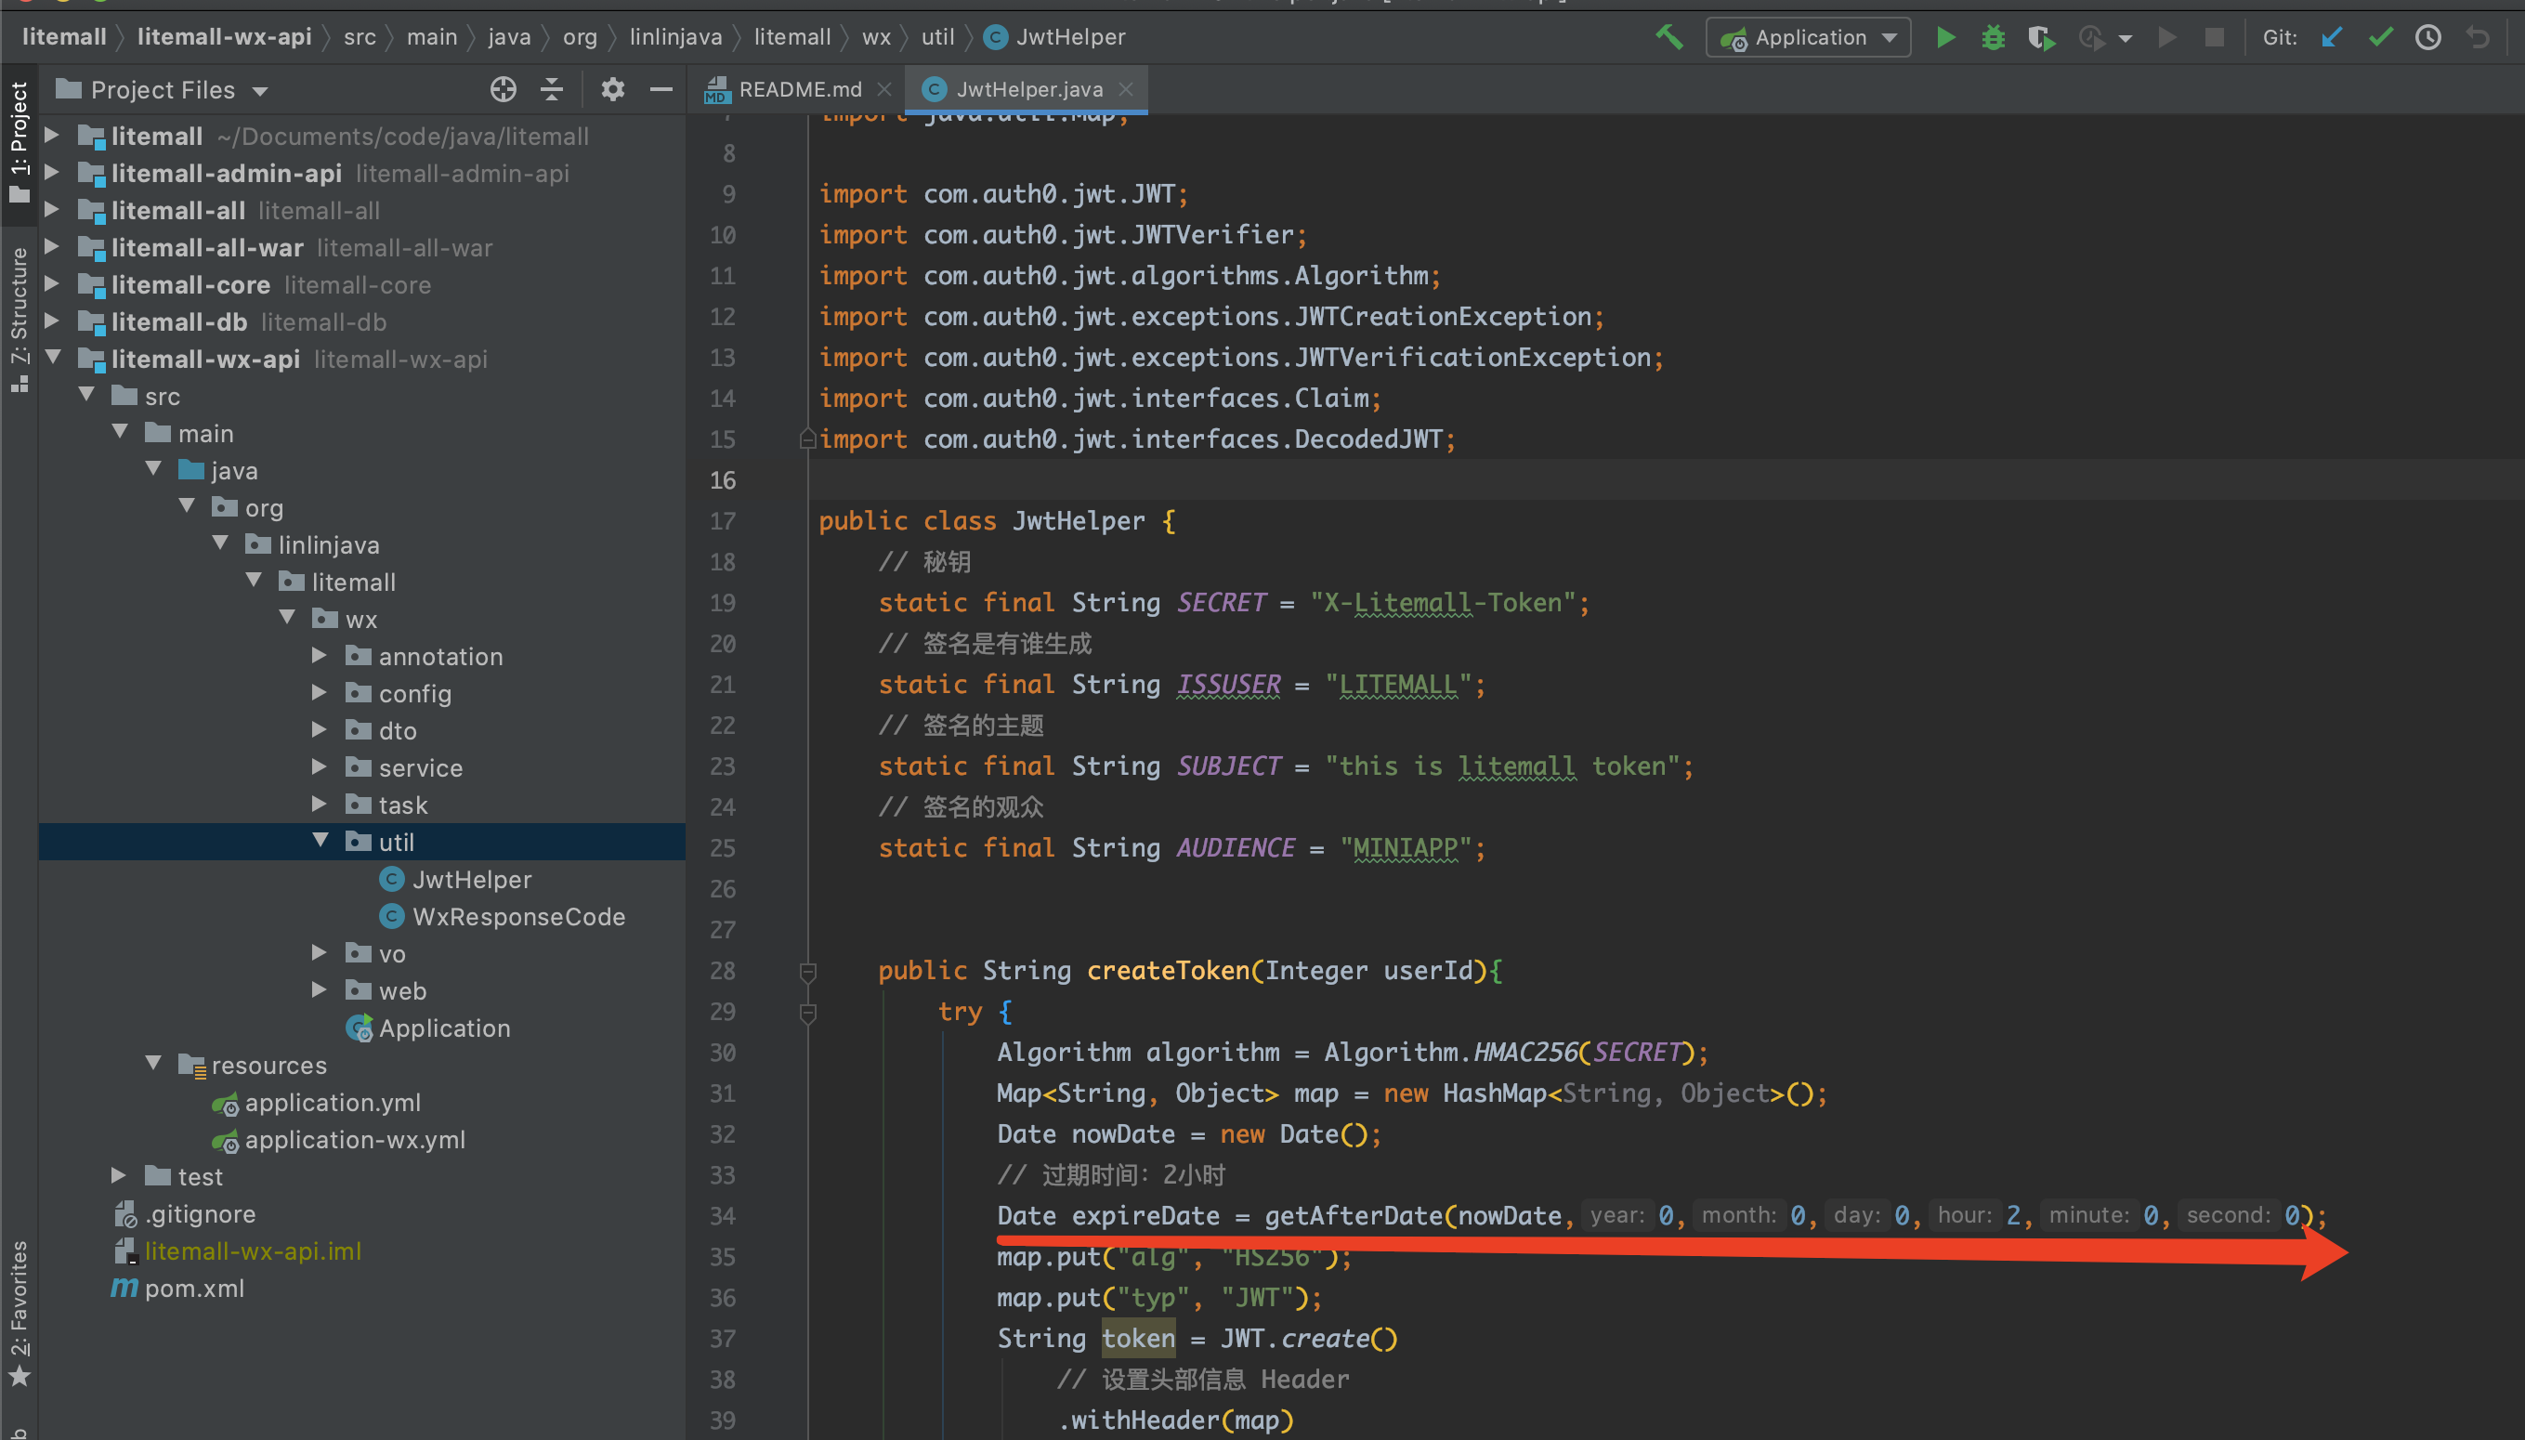This screenshot has height=1440, width=2525.
Task: Hide the Project tool window
Action: coord(661,90)
